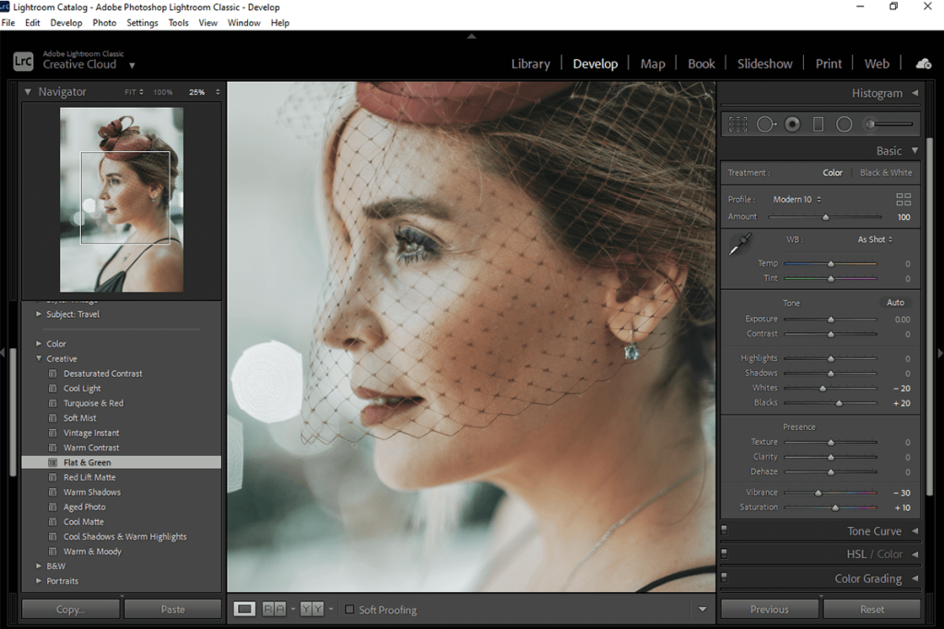Select the Healing spot removal tool
This screenshot has height=629, width=944.
click(x=767, y=123)
